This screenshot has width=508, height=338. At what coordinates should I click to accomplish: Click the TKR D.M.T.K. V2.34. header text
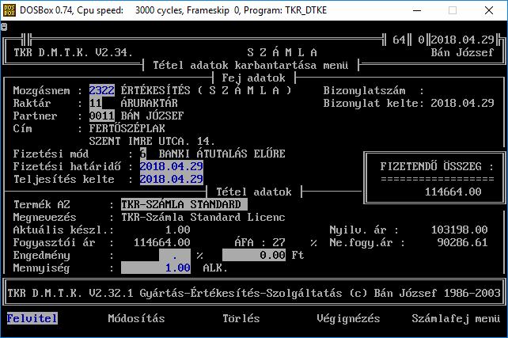point(74,52)
